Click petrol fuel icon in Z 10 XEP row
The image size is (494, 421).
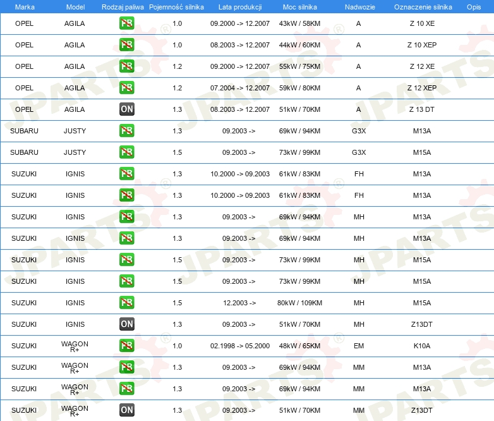point(126,45)
